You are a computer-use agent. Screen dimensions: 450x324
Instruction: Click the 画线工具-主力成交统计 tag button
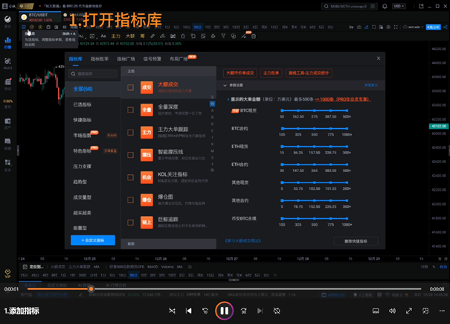pyautogui.click(x=309, y=73)
